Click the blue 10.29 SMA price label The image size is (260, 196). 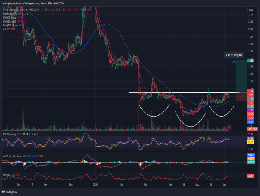[250, 122]
